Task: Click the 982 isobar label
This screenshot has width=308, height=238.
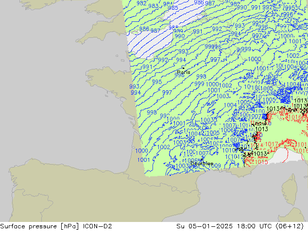Action: click(x=142, y=3)
